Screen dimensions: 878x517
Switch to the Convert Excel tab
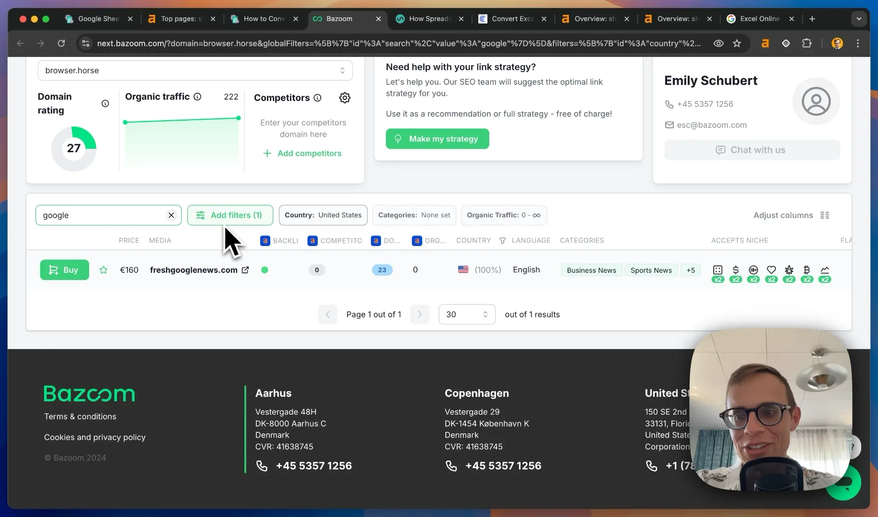coord(512,19)
